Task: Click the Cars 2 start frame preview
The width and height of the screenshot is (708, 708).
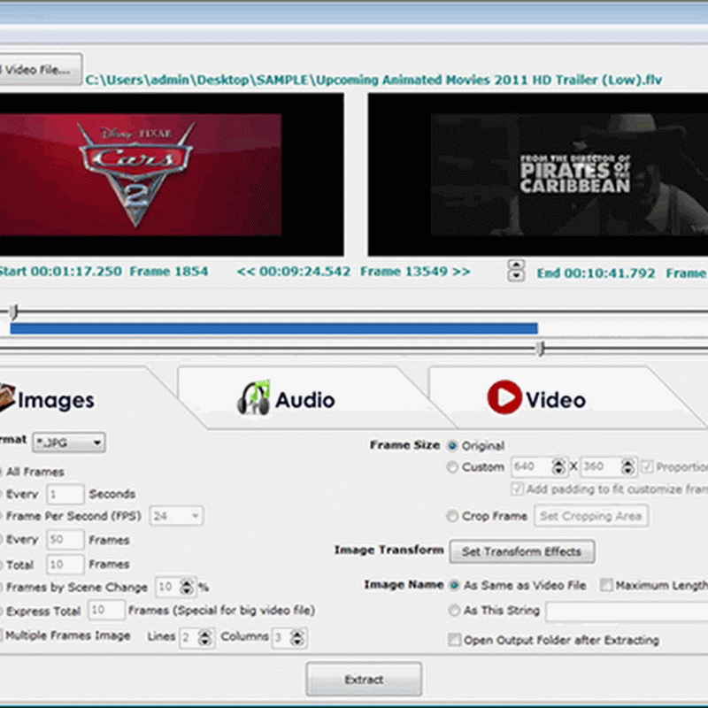Action: point(172,174)
